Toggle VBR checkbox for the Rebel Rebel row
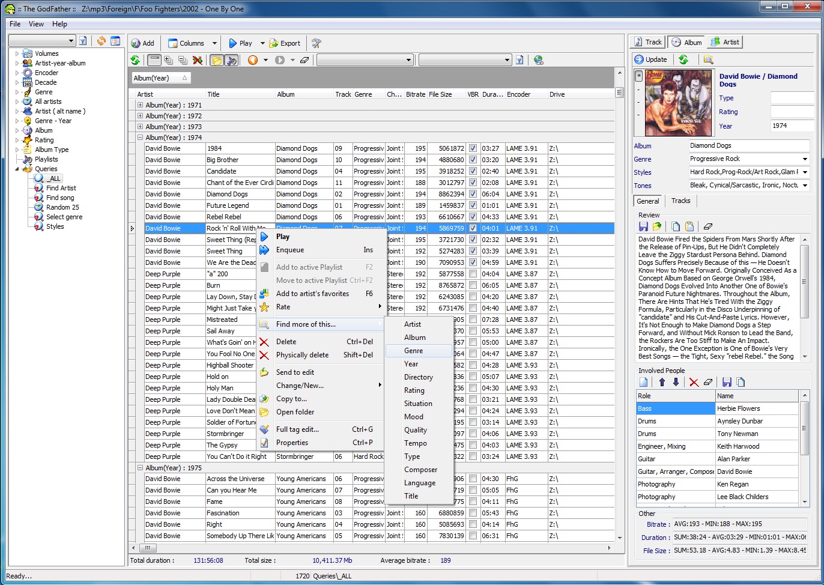This screenshot has width=824, height=585. (473, 217)
